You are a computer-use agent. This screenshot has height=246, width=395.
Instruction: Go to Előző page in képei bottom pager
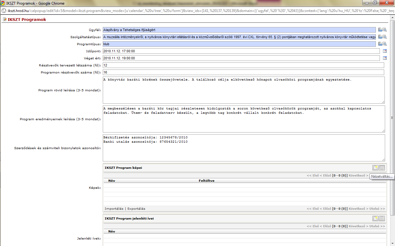(326, 209)
